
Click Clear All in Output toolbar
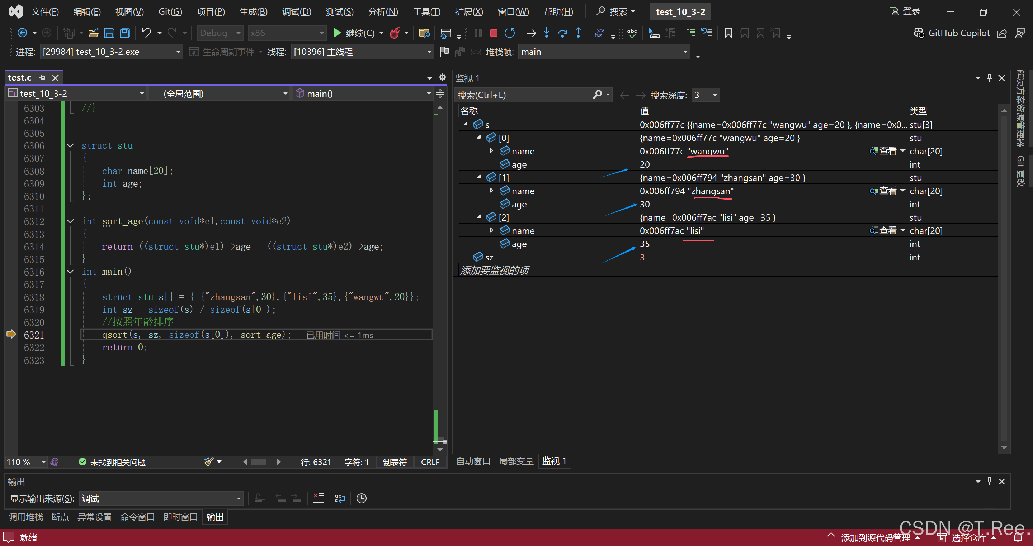coord(319,498)
